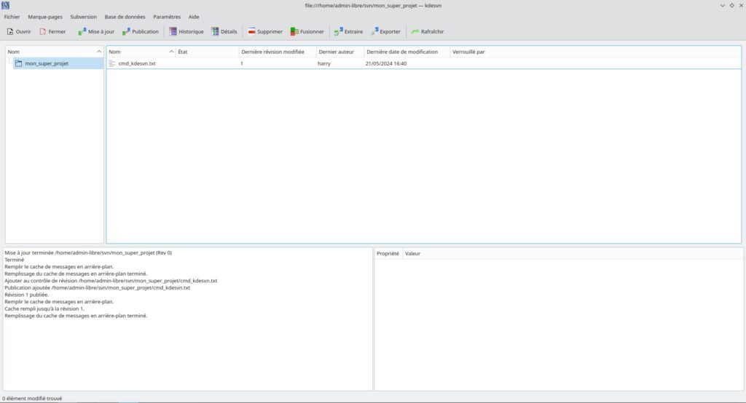746x403 pixels.
Task: Sort by Dernier auteur column
Action: pyautogui.click(x=340, y=52)
